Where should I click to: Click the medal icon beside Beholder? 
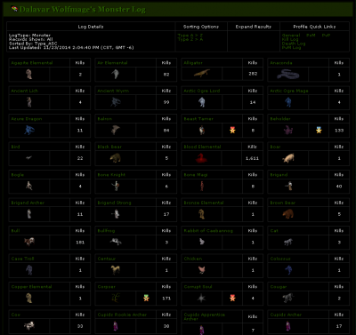pyautogui.click(x=319, y=130)
